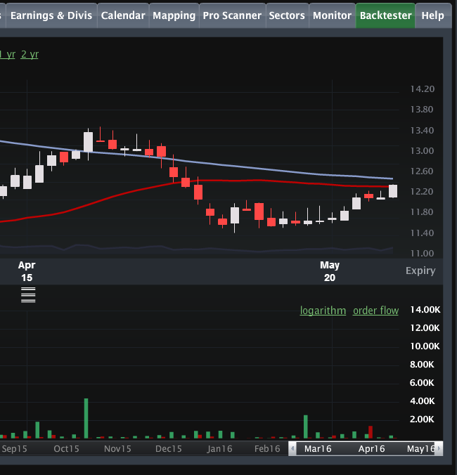Jump timeline to Feb16
The width and height of the screenshot is (457, 475).
(267, 448)
